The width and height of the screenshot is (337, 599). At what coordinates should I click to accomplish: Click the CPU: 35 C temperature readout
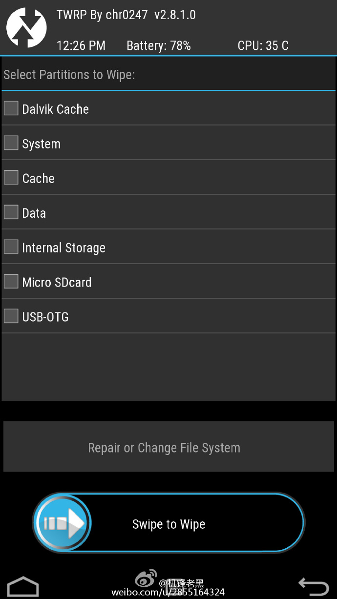coord(263,46)
